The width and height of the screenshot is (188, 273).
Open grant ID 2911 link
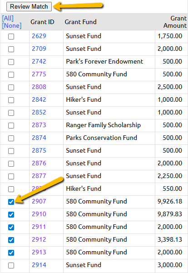point(39,227)
